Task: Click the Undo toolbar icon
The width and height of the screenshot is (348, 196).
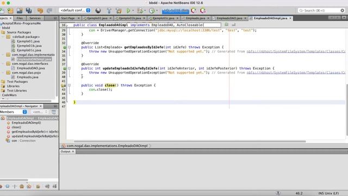Action: (40, 10)
